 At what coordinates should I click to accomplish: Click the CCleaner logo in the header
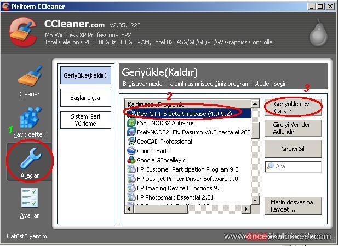[x=23, y=32]
